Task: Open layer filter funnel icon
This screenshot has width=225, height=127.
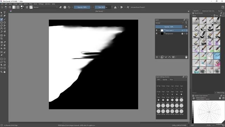Action: coord(186,23)
